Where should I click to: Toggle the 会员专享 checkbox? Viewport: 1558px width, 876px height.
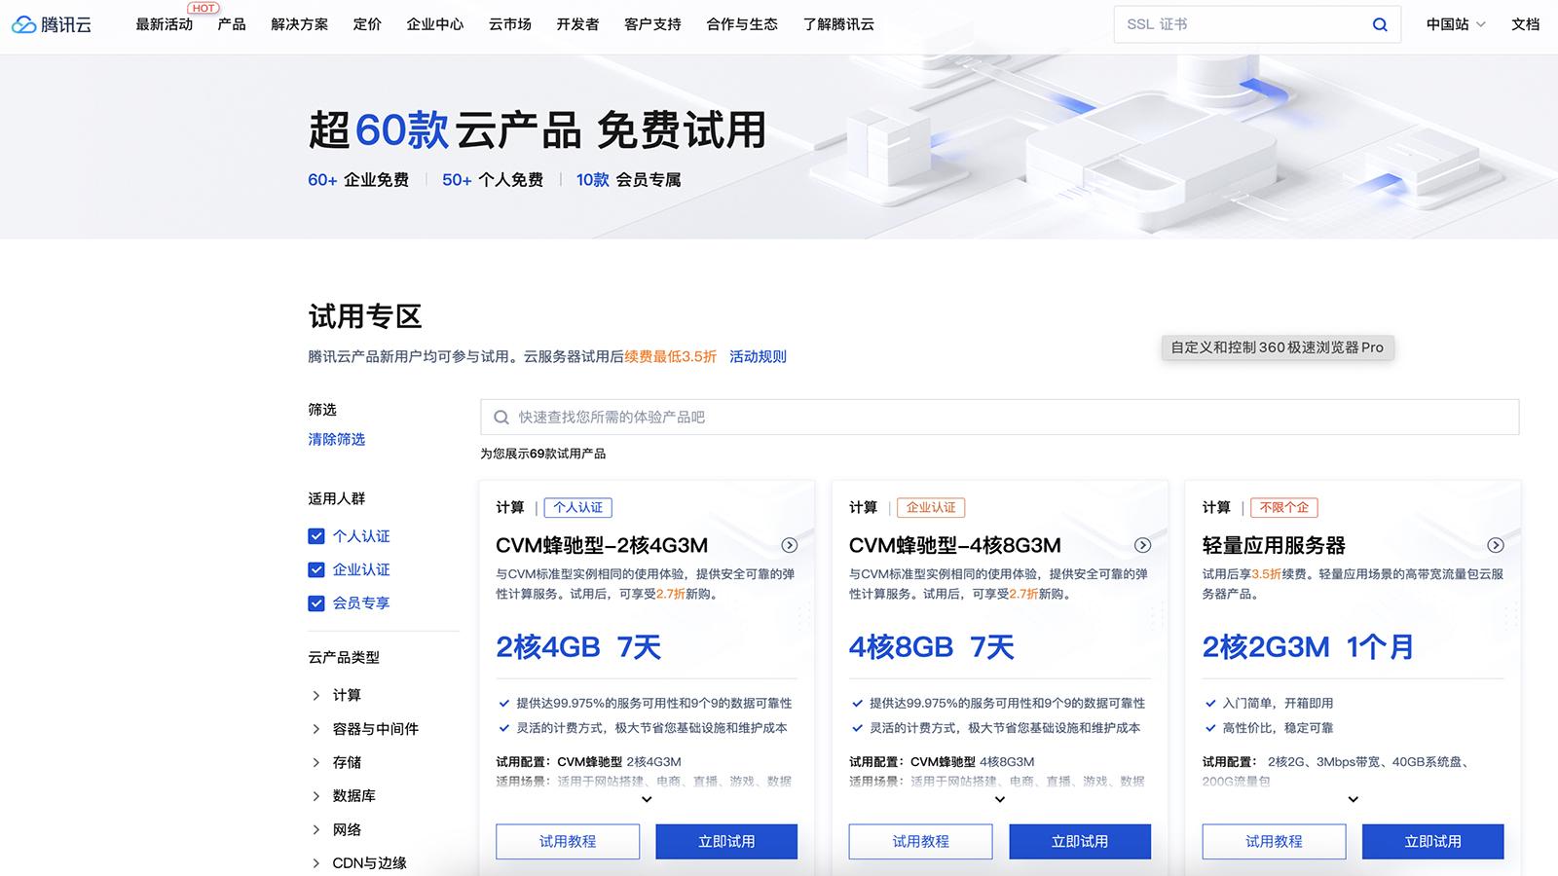[x=316, y=603]
